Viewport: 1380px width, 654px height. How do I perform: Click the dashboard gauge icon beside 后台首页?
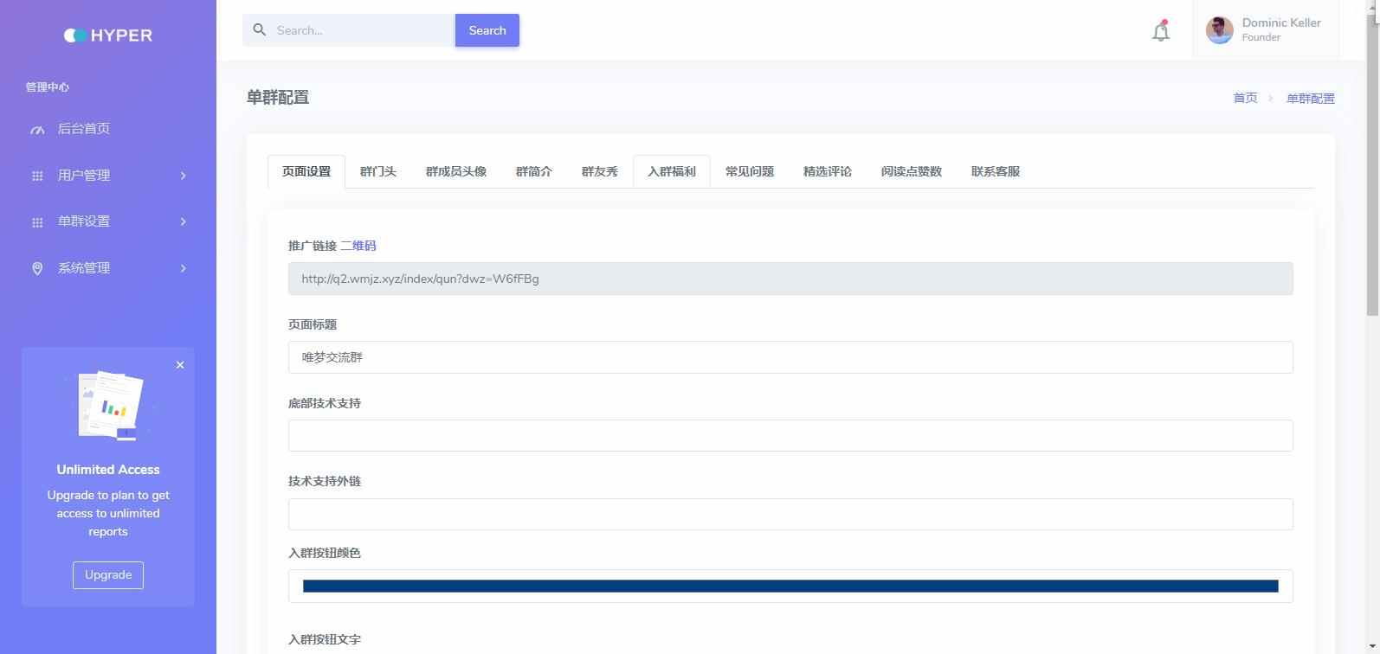pos(37,130)
